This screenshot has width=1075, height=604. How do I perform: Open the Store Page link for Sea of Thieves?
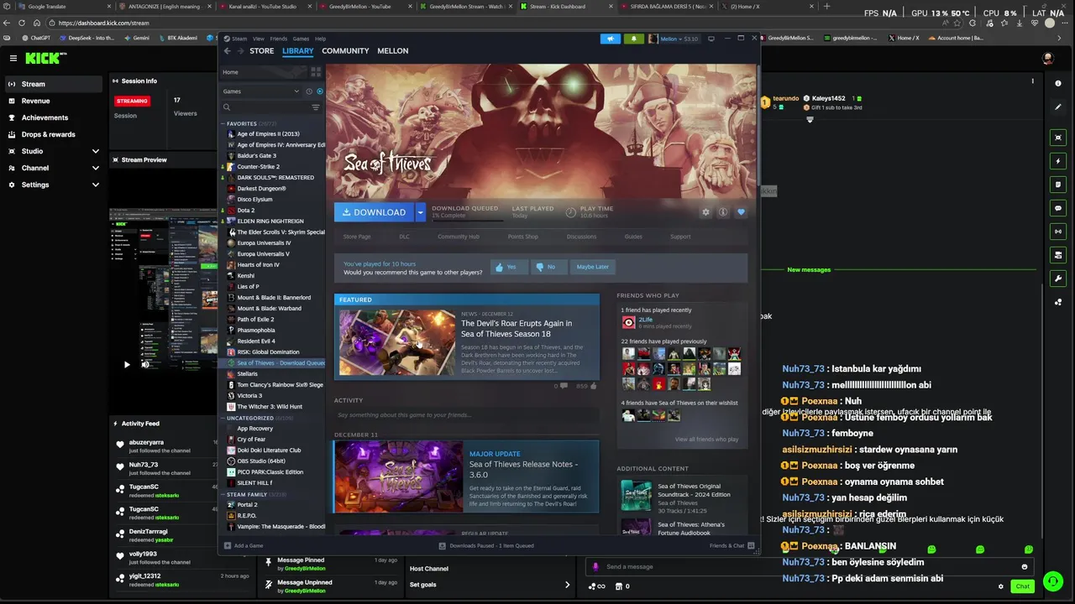[357, 237]
